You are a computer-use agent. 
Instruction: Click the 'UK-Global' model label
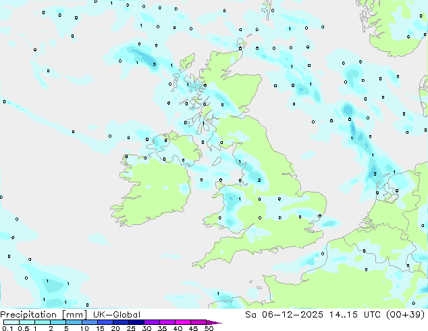point(117,315)
